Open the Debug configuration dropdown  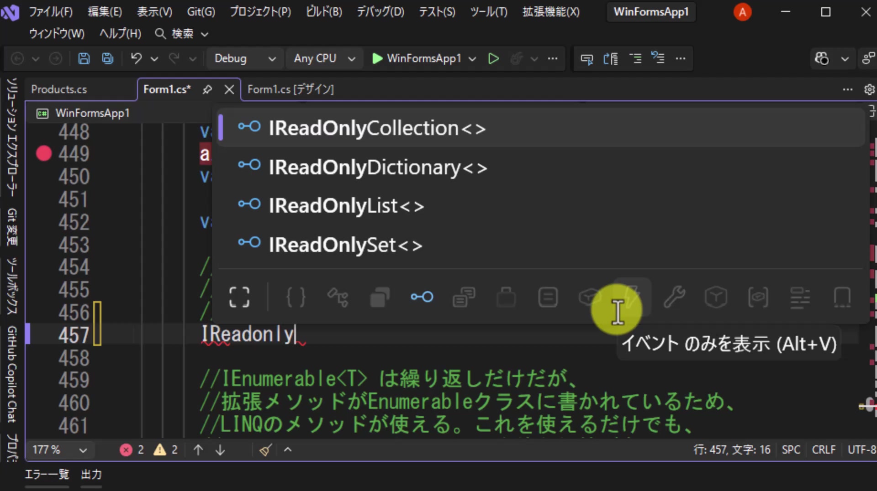(x=245, y=58)
